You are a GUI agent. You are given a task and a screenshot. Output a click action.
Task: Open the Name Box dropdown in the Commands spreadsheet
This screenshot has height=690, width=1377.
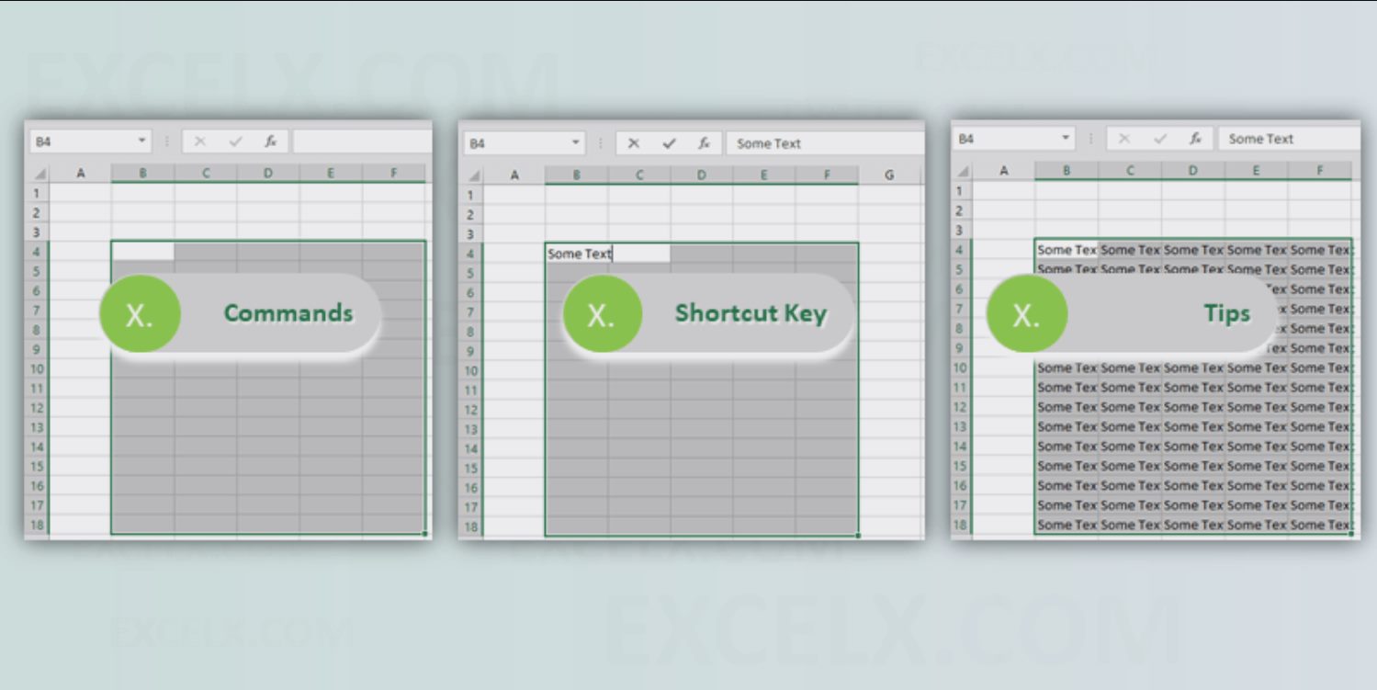pos(142,141)
